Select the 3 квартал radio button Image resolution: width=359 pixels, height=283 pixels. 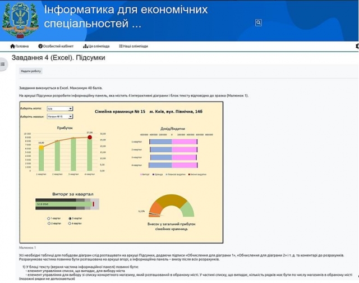pos(70,218)
